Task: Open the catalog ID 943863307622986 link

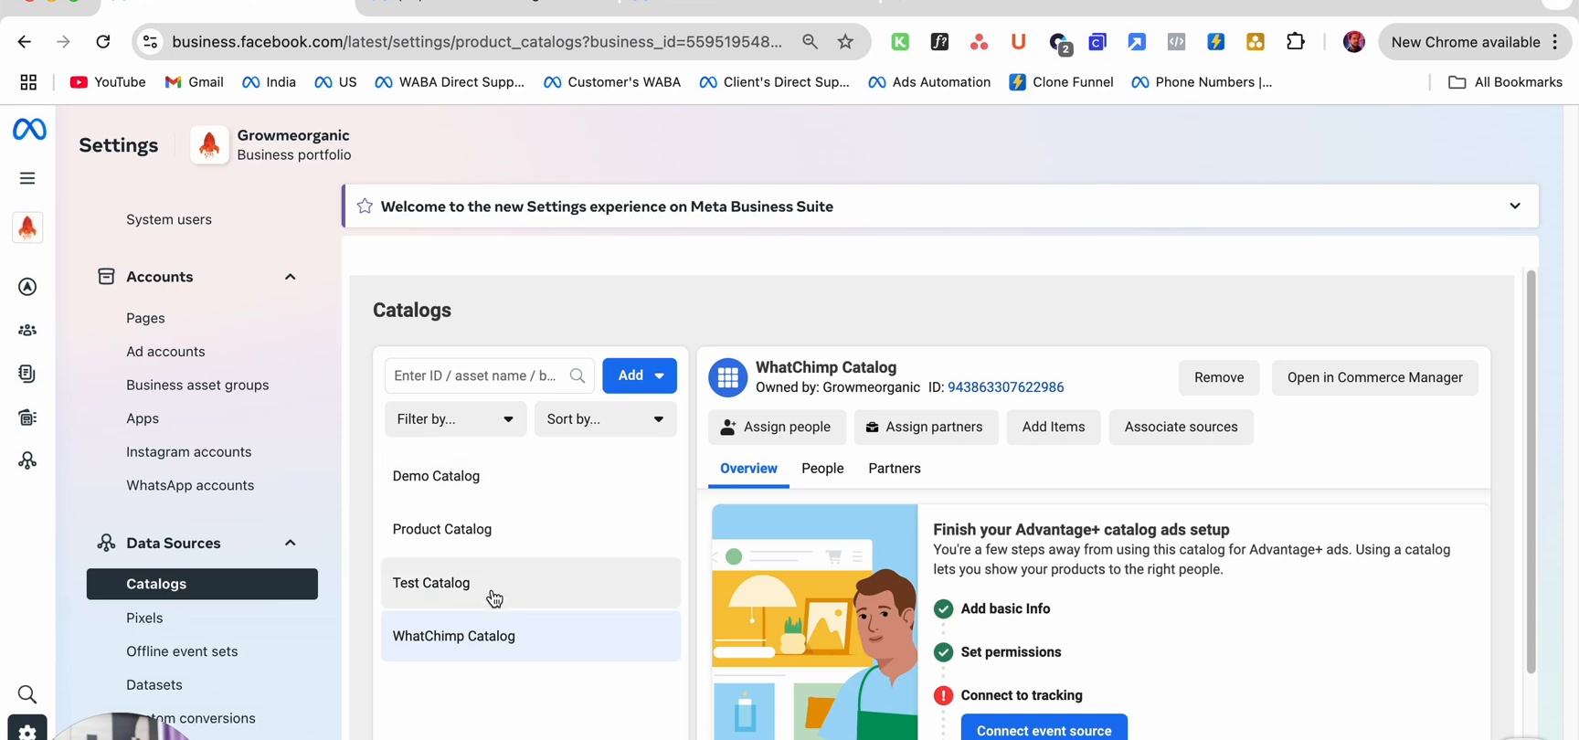Action: [x=1005, y=387]
